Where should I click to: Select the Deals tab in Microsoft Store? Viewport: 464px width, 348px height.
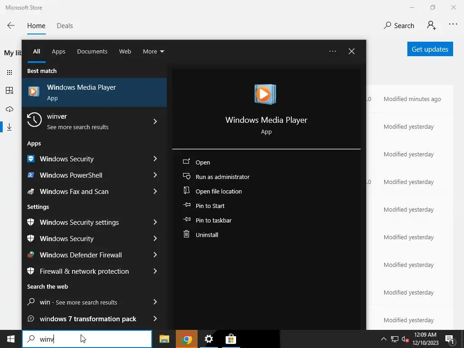(x=65, y=26)
